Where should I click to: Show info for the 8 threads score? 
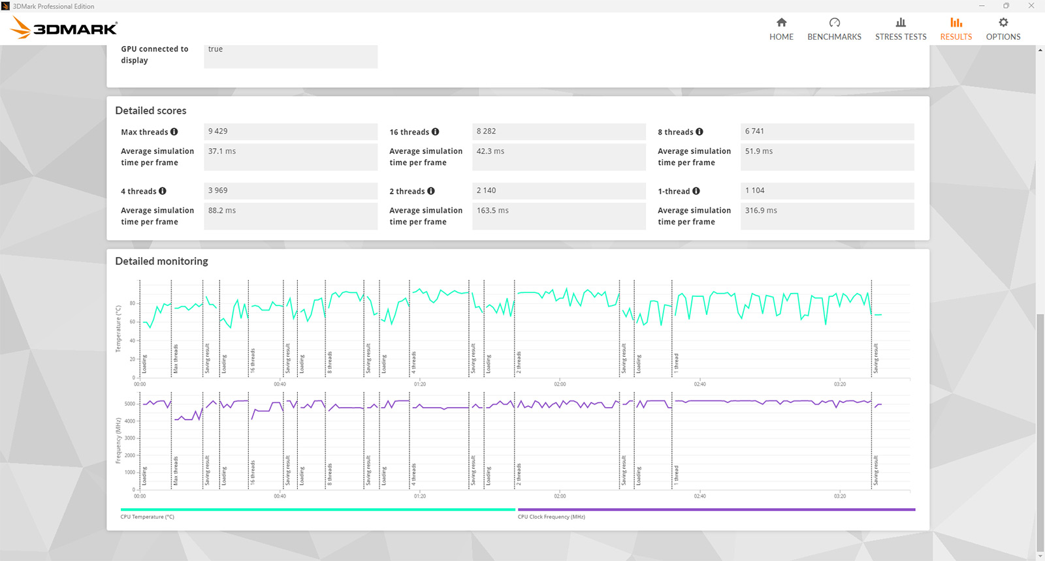click(699, 132)
